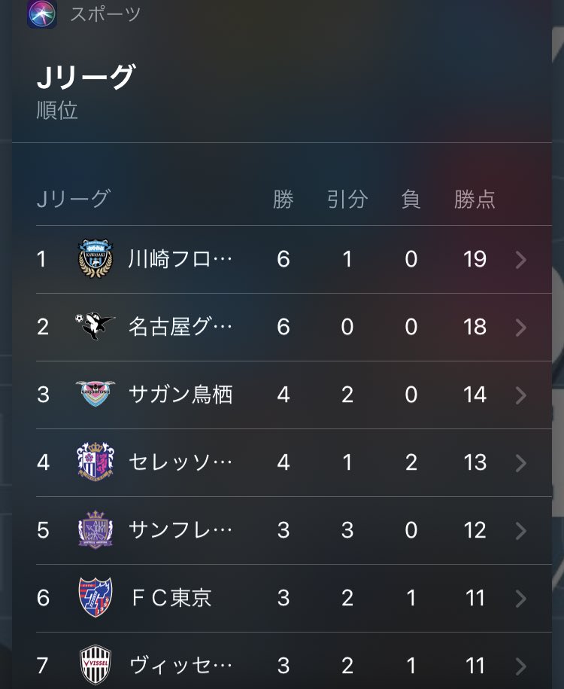This screenshot has height=689, width=564.
Task: Open chevron on the ヴィッセ row
Action: coord(521,666)
